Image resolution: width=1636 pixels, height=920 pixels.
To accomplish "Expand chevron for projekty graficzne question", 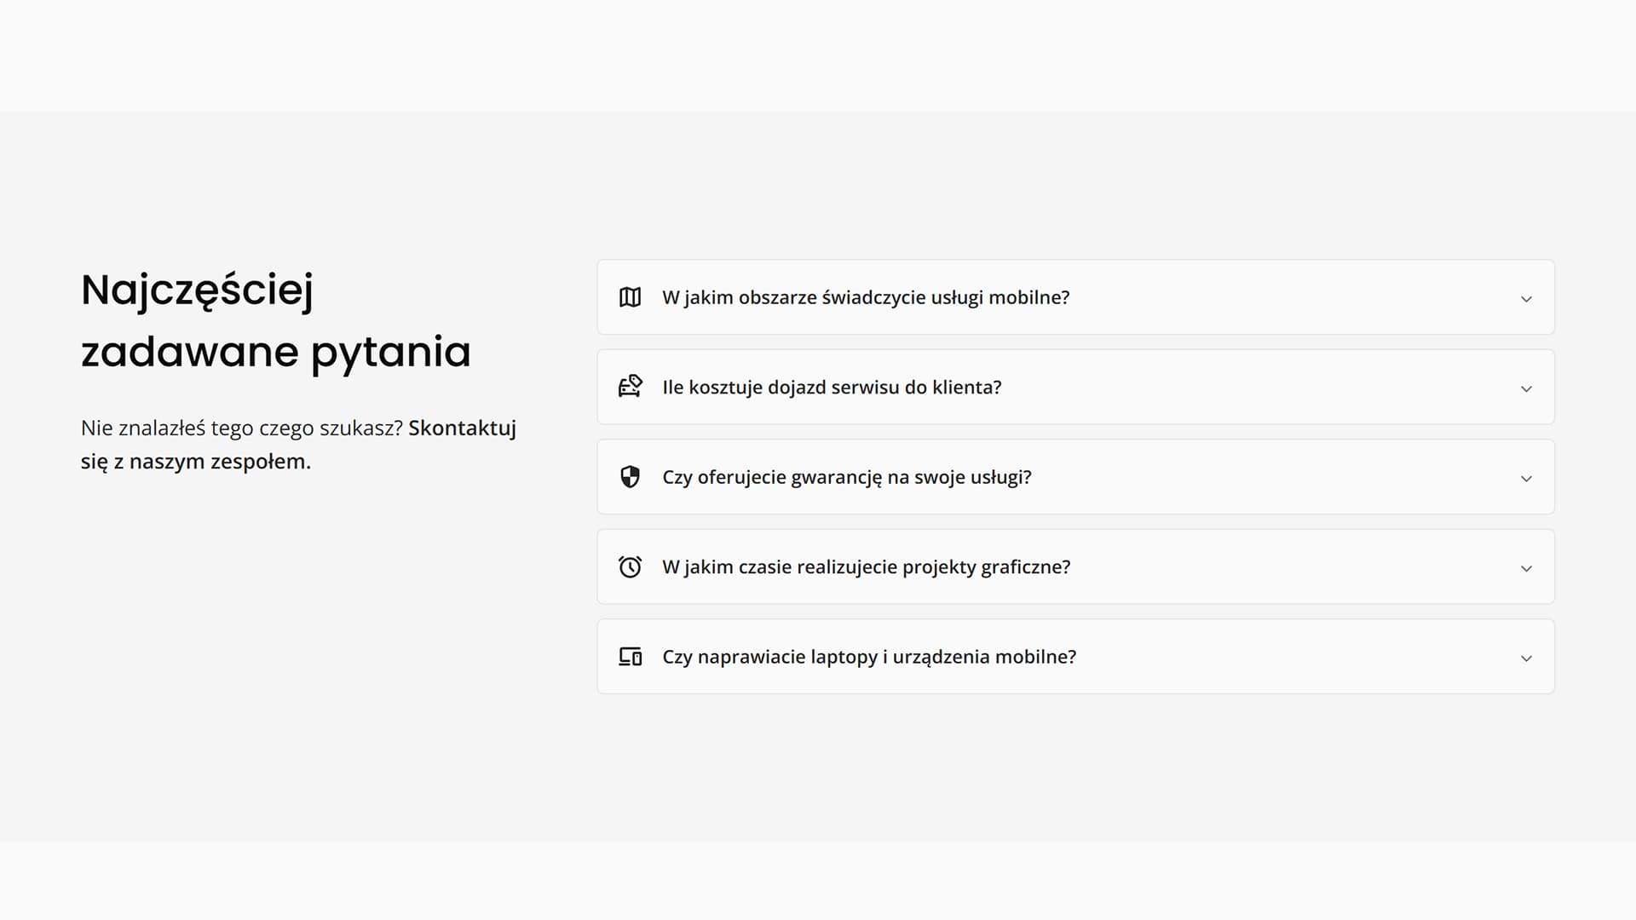I will [x=1526, y=568].
